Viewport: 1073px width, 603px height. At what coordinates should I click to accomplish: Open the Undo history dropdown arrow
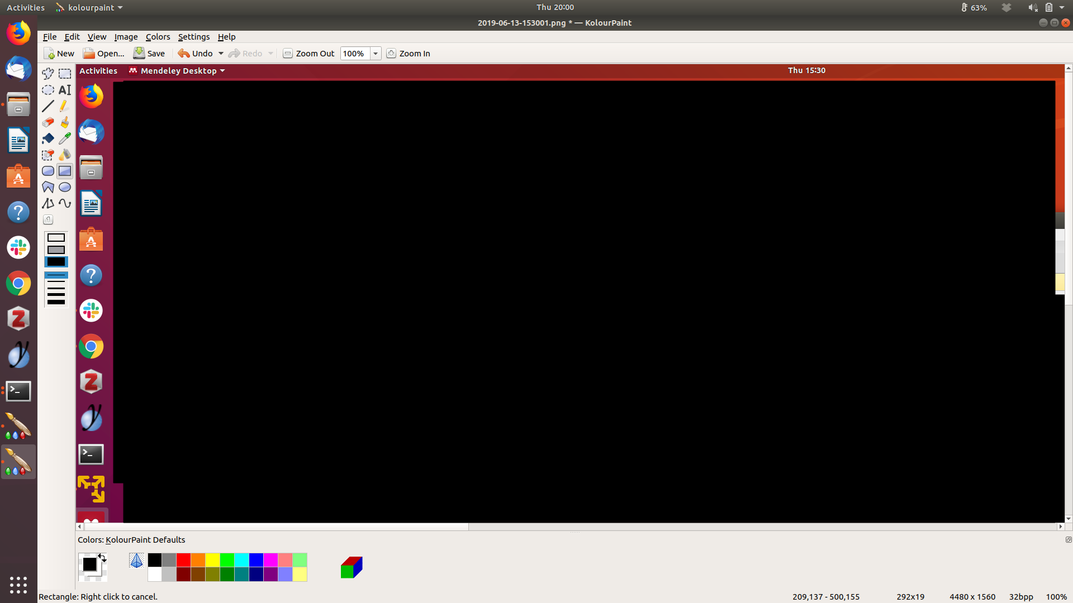coord(221,54)
